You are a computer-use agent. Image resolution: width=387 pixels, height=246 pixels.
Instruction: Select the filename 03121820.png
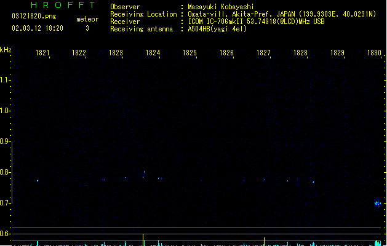click(x=34, y=16)
